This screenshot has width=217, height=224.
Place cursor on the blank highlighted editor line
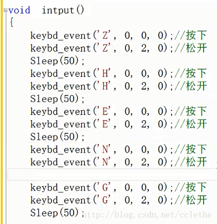[112, 174]
